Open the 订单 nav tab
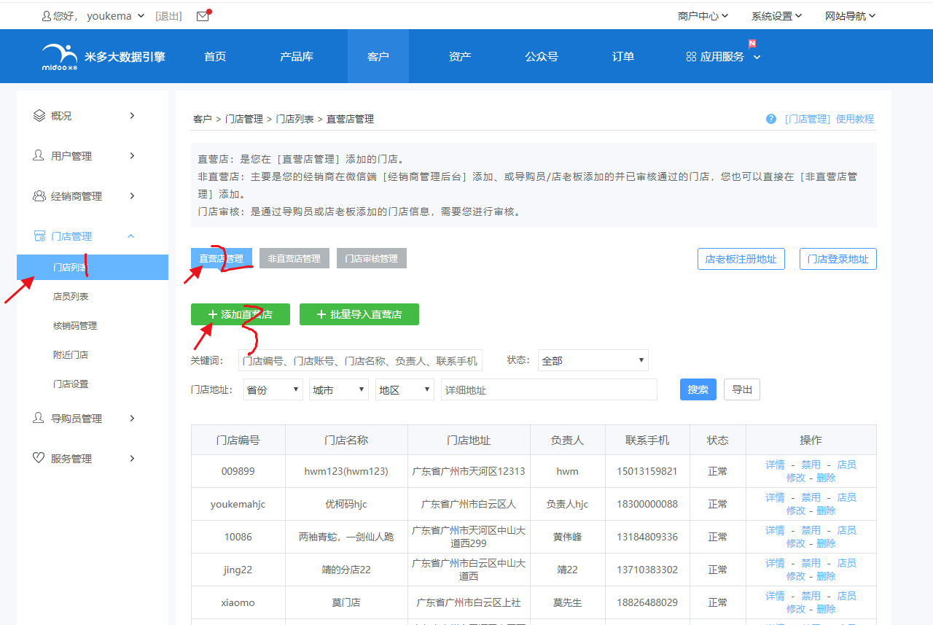Image resolution: width=933 pixels, height=625 pixels. [623, 57]
